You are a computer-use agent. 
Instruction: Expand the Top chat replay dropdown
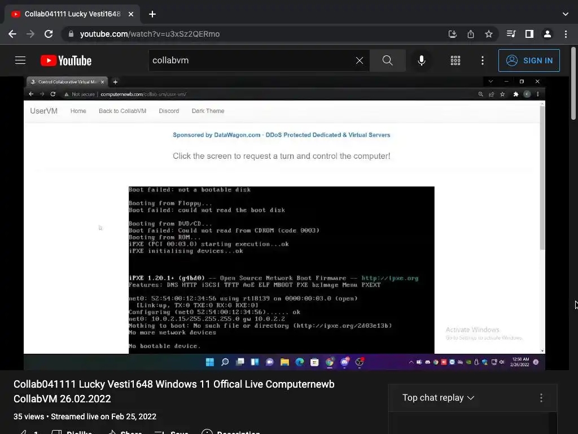pyautogui.click(x=438, y=397)
